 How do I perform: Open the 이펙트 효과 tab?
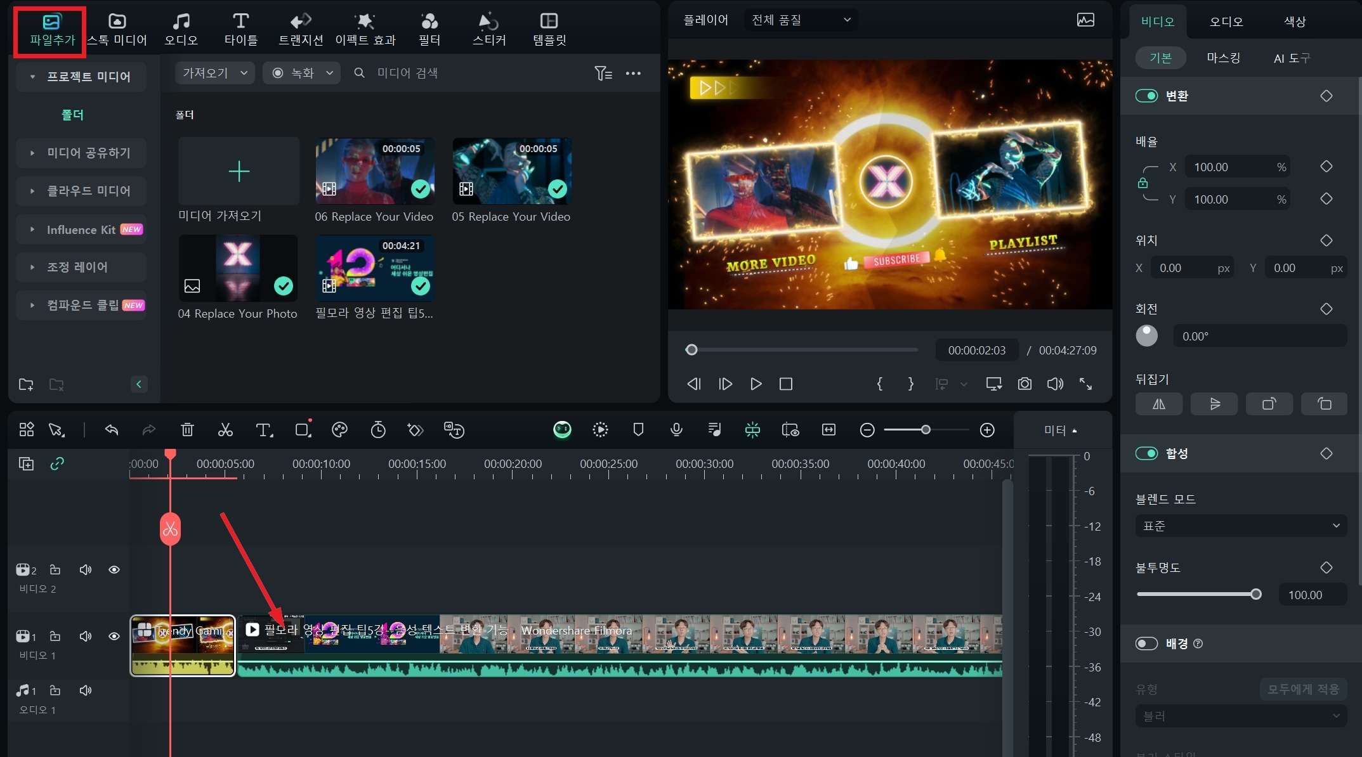365,30
